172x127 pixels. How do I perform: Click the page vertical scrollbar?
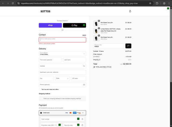[x=171, y=45]
